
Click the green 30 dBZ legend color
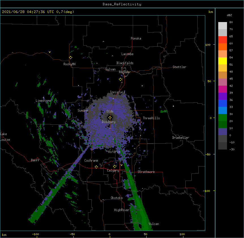point(222,118)
